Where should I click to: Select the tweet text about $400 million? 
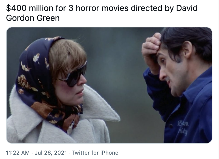[102, 13]
